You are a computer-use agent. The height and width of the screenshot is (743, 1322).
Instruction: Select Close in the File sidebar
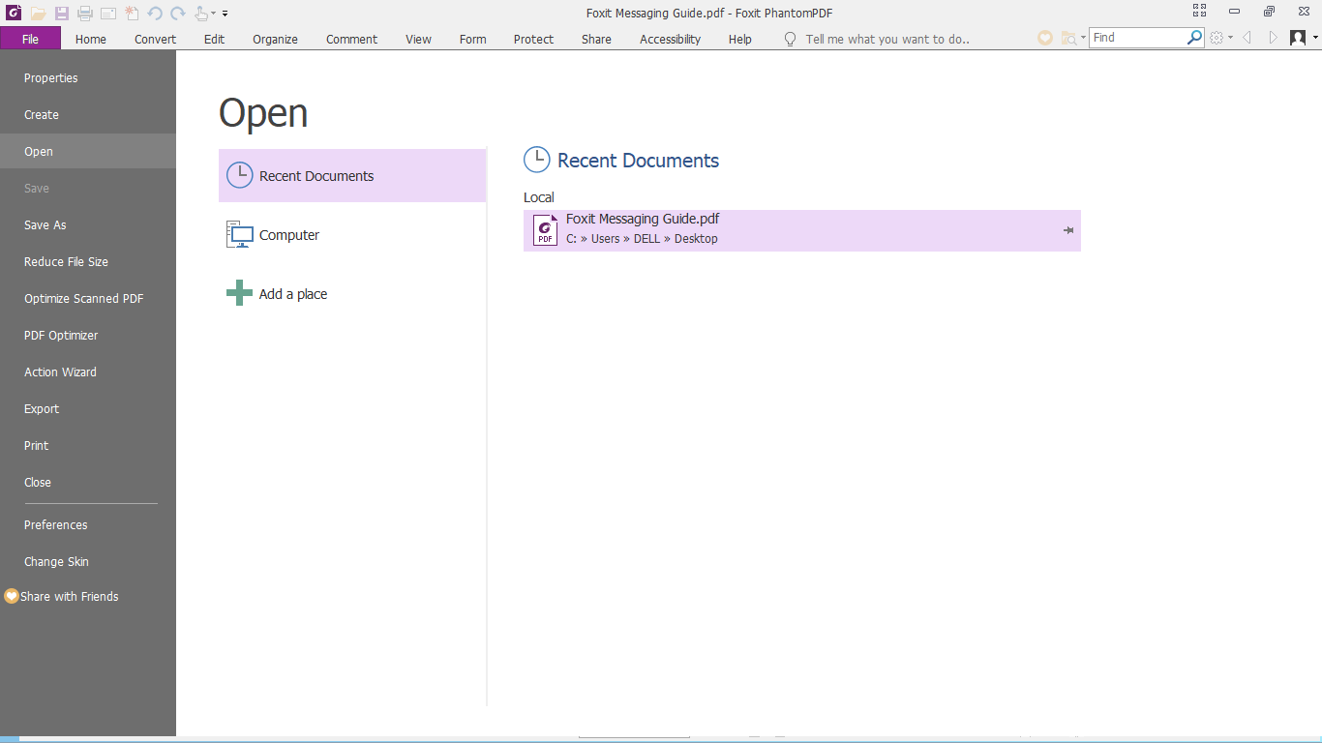88,483
